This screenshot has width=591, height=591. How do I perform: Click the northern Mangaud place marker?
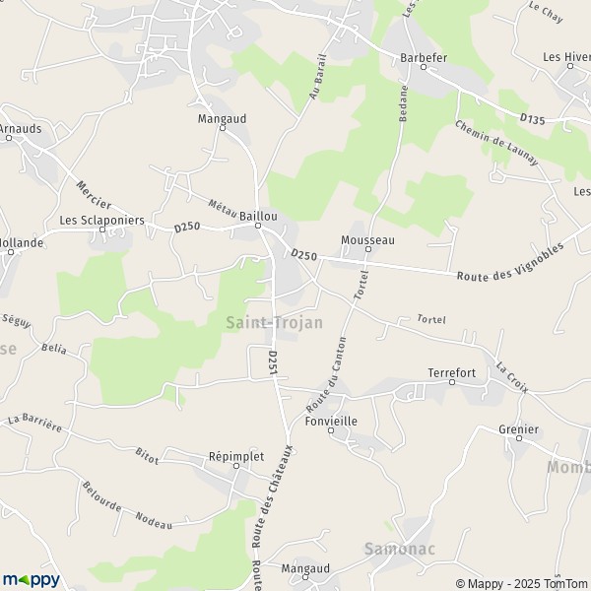point(223,128)
